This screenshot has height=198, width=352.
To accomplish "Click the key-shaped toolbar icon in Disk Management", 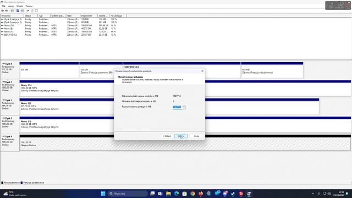I will [28, 11].
